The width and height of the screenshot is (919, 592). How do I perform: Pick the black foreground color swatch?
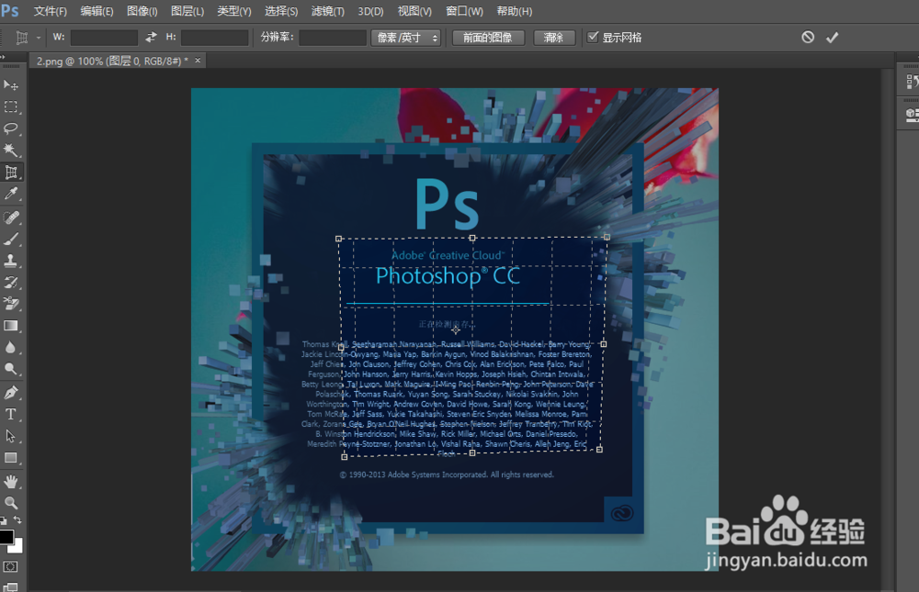click(6, 536)
